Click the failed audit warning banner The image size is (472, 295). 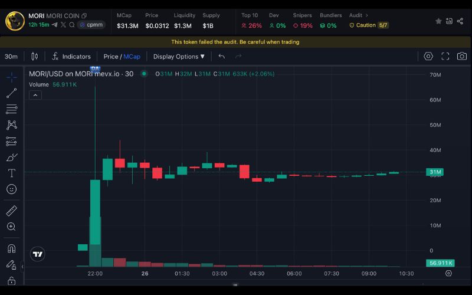click(235, 42)
